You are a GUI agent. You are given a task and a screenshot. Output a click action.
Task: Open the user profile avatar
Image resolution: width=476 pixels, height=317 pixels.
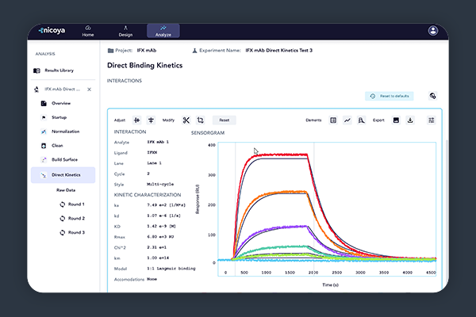coord(432,31)
